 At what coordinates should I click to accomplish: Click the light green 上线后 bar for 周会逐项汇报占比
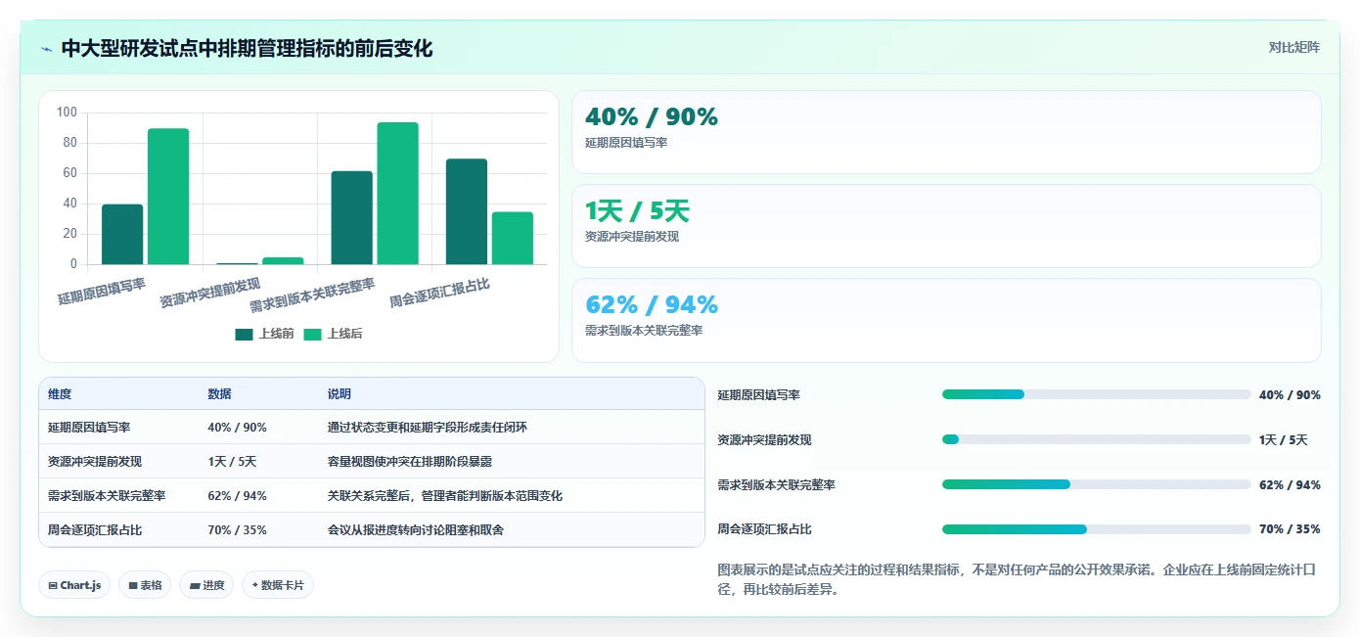click(x=512, y=238)
